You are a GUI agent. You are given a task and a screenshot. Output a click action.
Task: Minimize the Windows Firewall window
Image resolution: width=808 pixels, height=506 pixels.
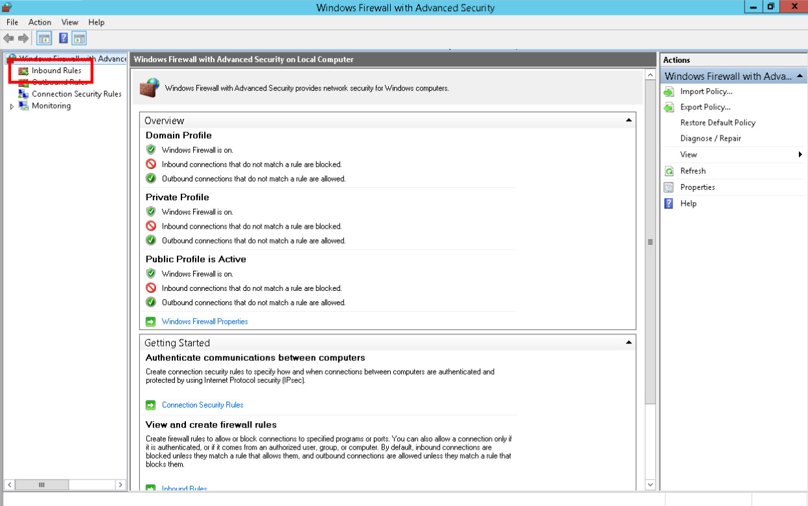(753, 6)
